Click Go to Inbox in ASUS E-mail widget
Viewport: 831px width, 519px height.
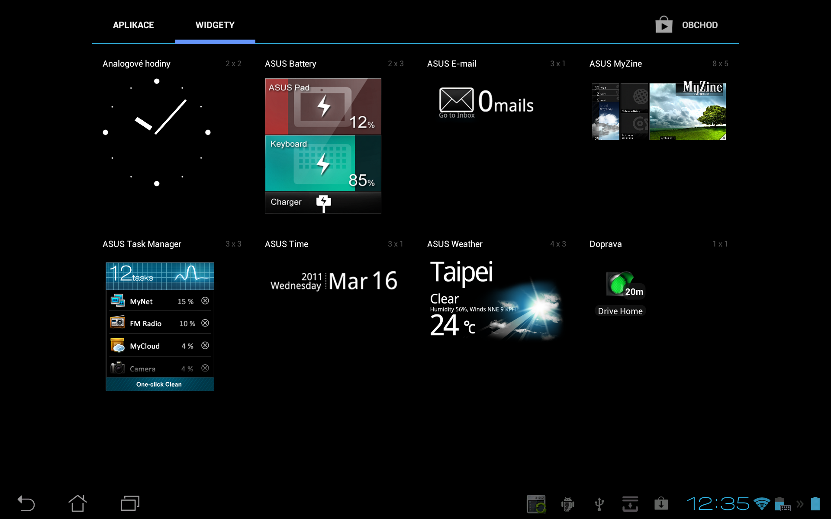click(x=456, y=115)
